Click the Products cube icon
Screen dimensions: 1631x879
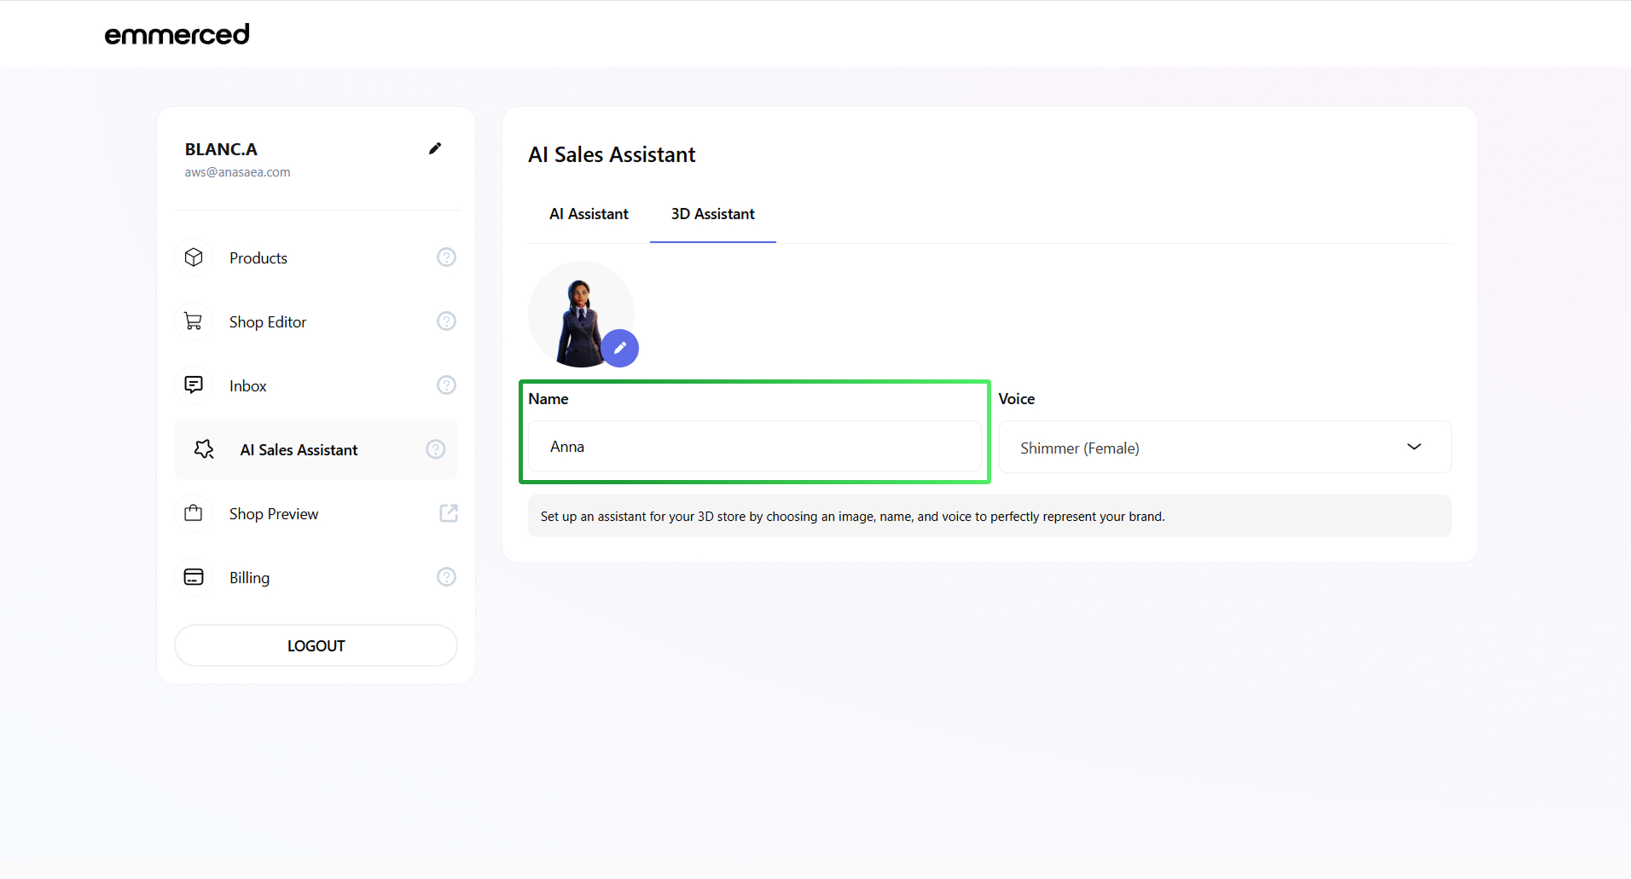[194, 257]
